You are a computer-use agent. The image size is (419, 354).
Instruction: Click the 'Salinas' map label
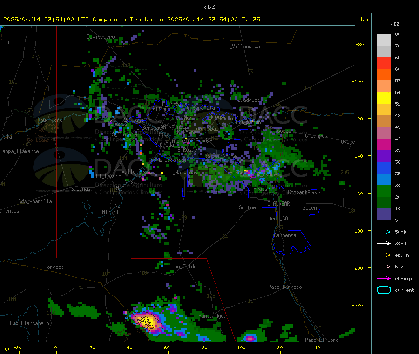pos(81,189)
